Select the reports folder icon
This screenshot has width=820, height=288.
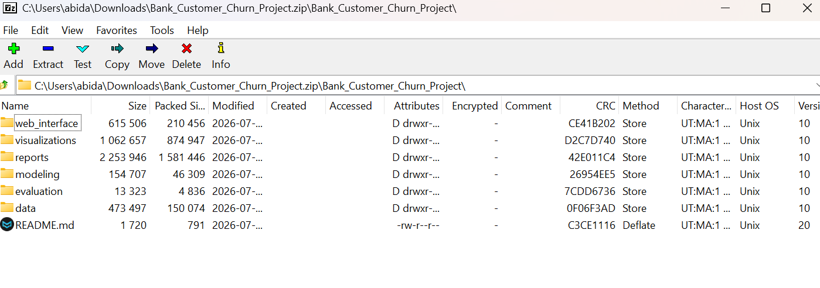[x=7, y=157]
